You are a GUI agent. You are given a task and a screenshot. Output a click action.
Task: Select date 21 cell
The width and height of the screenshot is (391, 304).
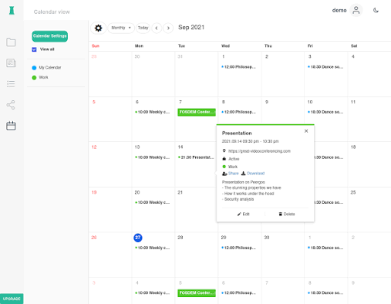pyautogui.click(x=197, y=210)
